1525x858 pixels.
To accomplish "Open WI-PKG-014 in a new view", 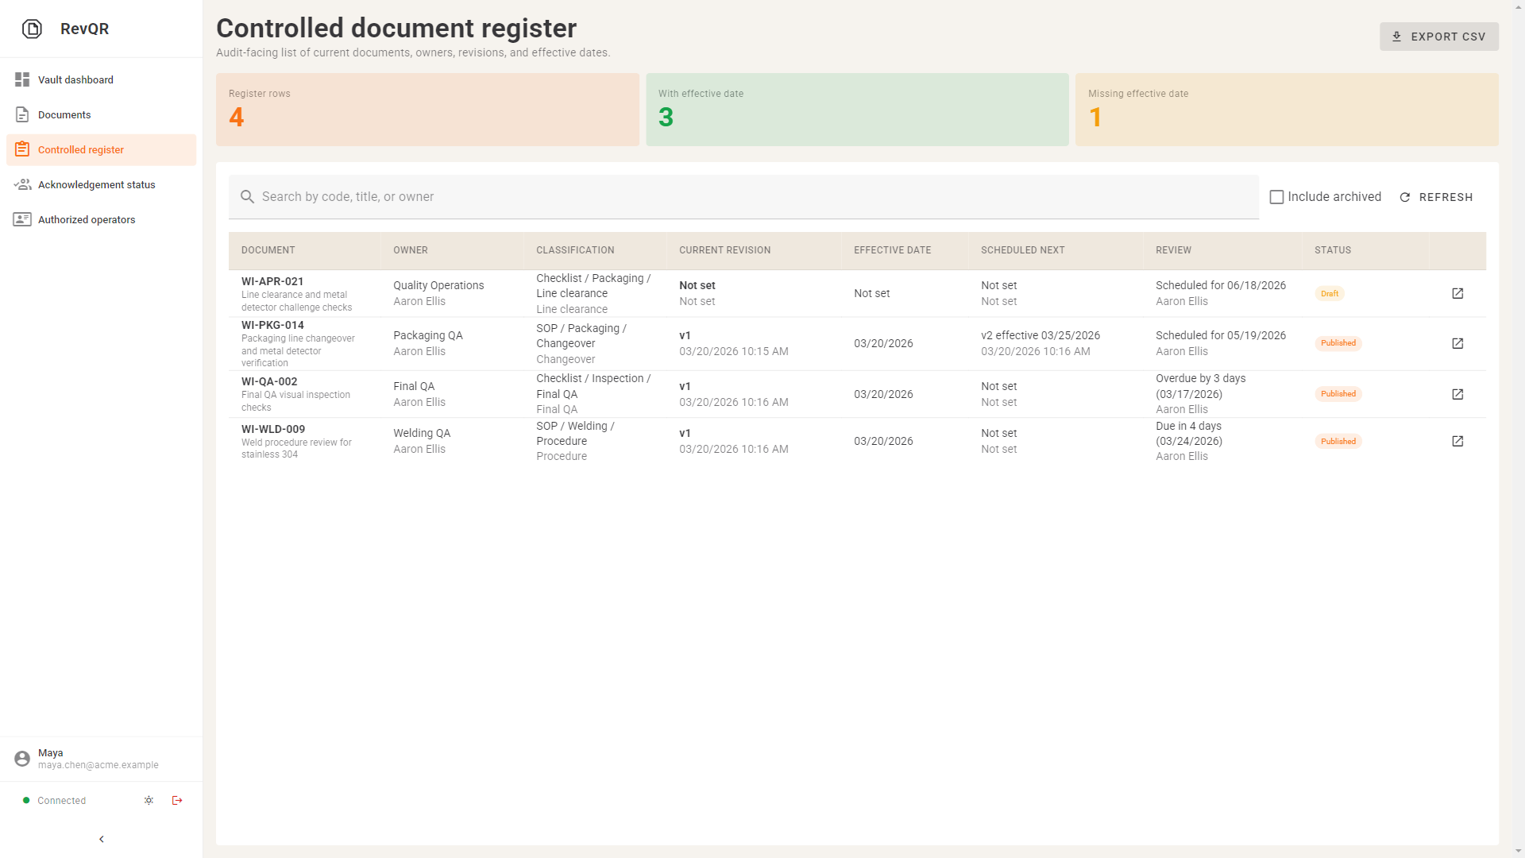I will pyautogui.click(x=1457, y=343).
